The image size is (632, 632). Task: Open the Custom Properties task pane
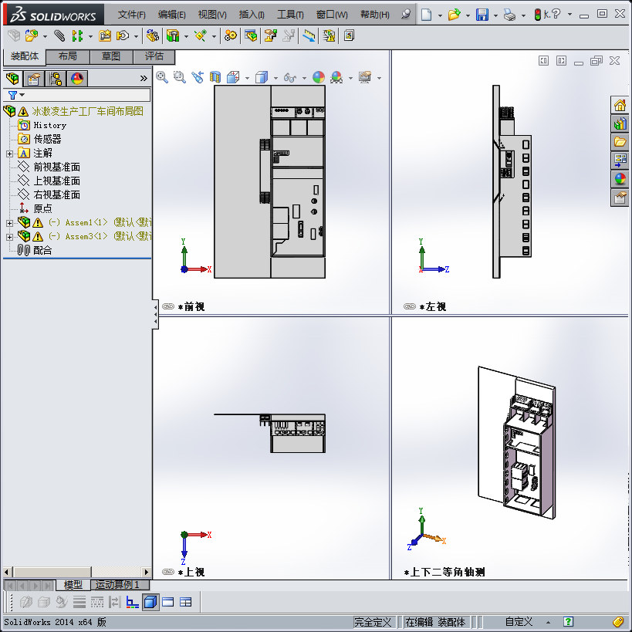620,198
